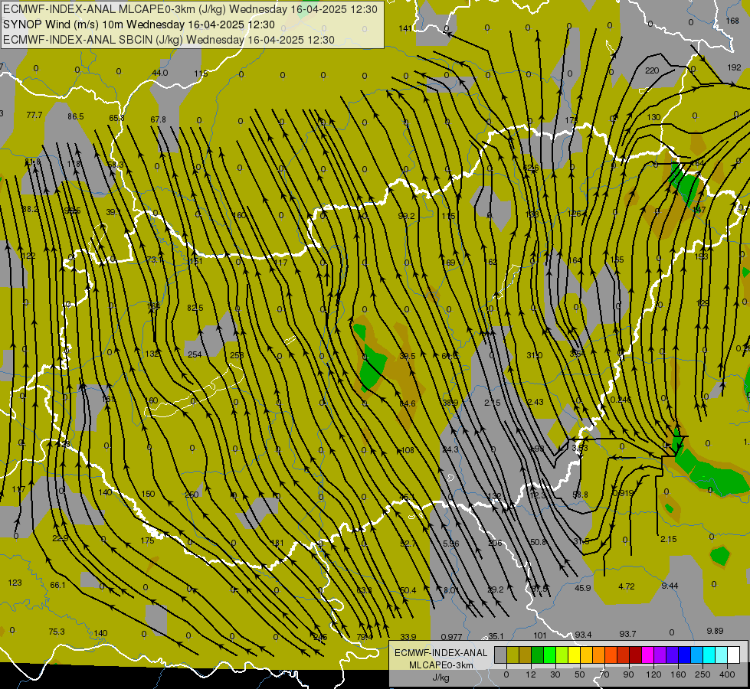This screenshot has height=689, width=750.
Task: Click the map value 4.72
Action: tap(626, 586)
